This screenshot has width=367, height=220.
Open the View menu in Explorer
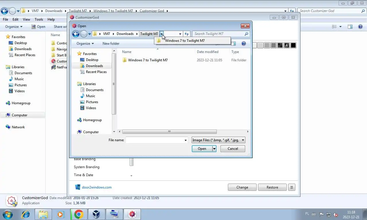point(26,19)
